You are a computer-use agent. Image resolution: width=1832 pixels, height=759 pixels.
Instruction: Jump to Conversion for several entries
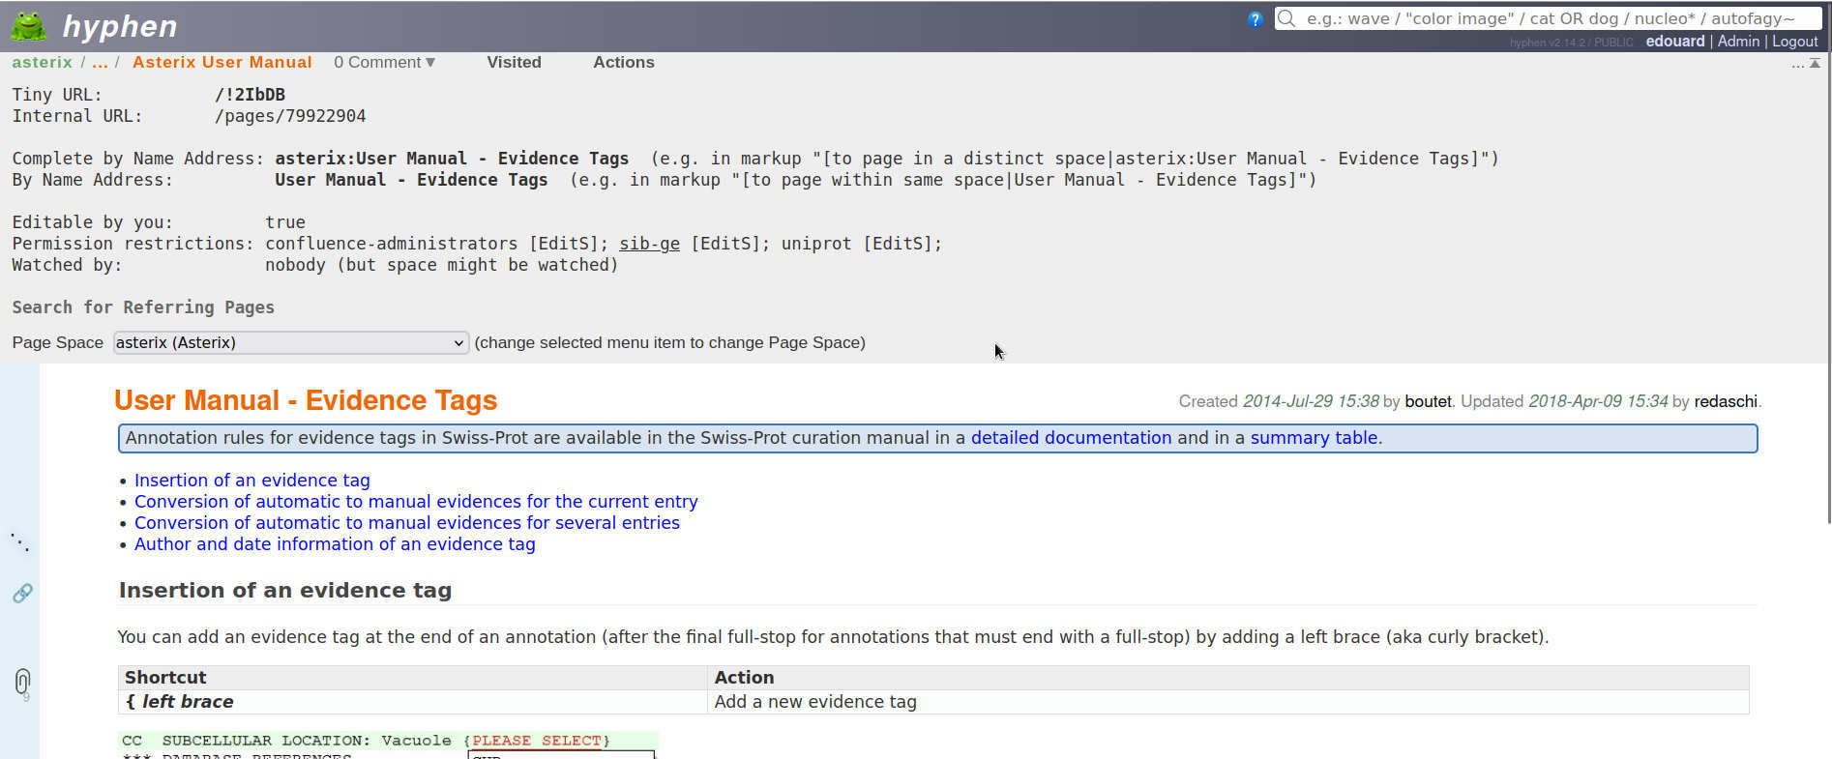(407, 523)
